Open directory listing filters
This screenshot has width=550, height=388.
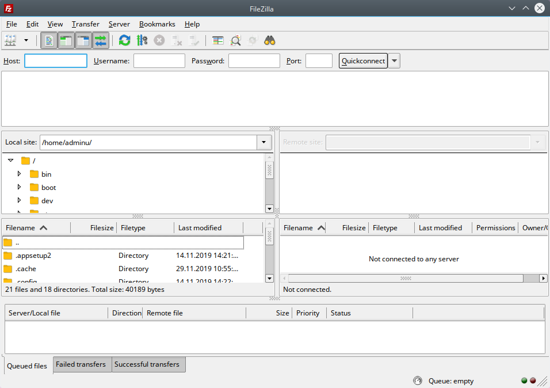218,40
